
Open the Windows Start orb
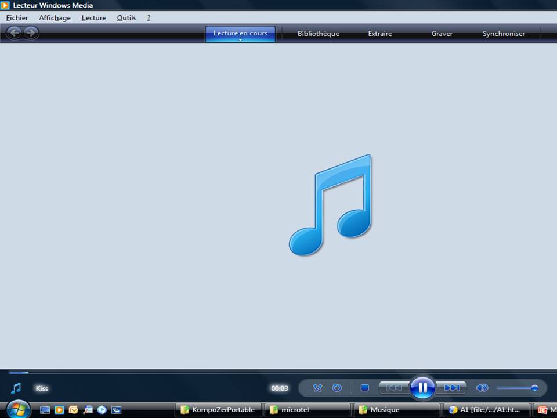tap(18, 409)
